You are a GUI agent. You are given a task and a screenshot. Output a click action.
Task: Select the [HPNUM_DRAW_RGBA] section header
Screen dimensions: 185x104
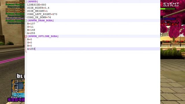coord(40,21)
